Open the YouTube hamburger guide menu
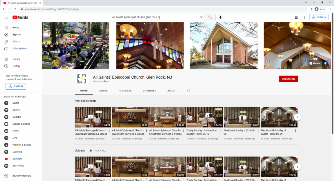Viewport: 334px width, 181px height. point(6,17)
